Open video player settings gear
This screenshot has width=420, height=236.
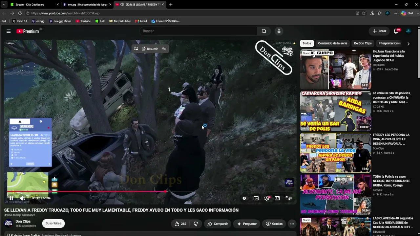pyautogui.click(x=267, y=198)
